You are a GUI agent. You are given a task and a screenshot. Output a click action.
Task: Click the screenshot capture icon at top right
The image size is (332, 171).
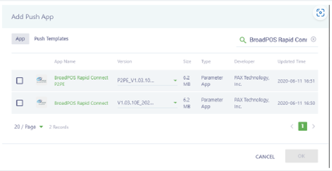click(x=320, y=13)
